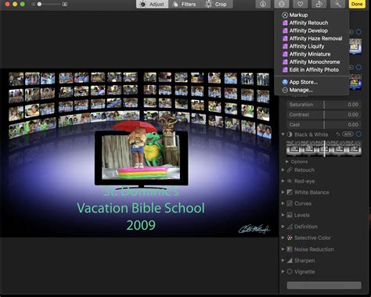
Task: Click the Black & White Auto button
Action: [x=348, y=134]
